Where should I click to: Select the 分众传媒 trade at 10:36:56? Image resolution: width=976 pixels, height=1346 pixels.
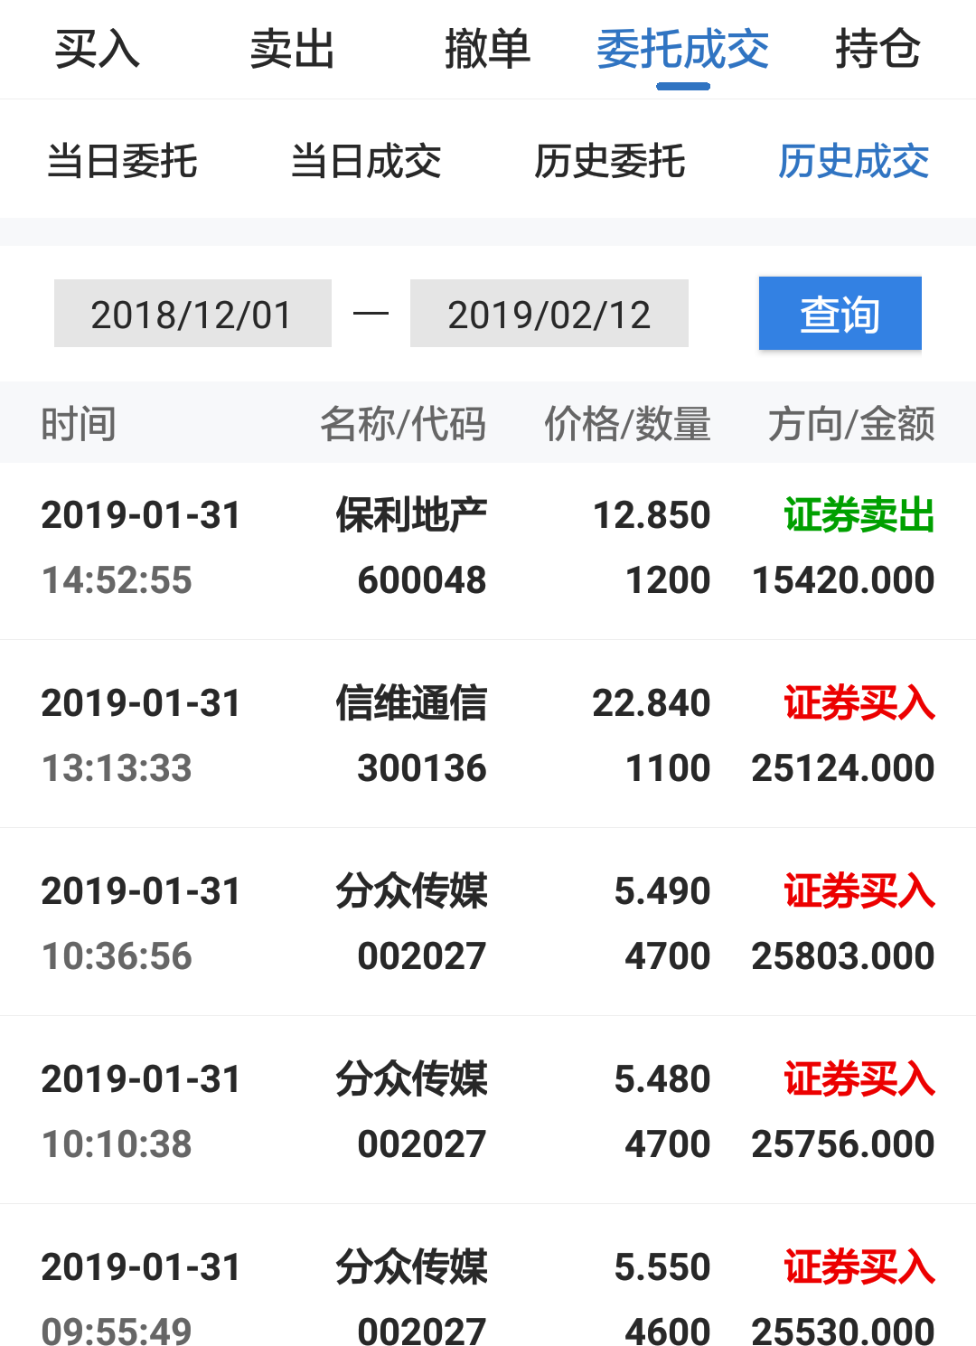(x=488, y=923)
